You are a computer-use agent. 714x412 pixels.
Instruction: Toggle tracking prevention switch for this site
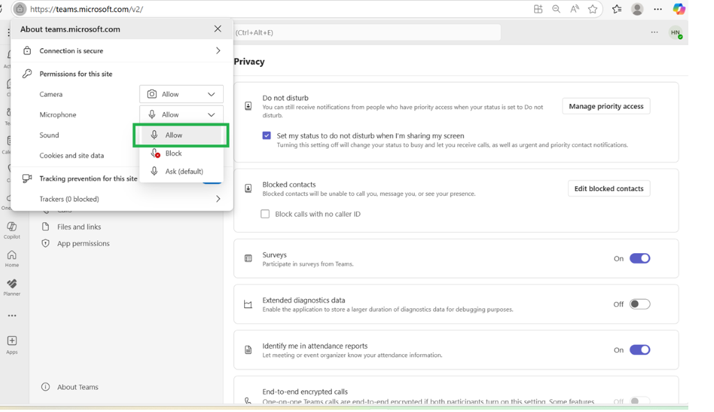[x=212, y=182]
